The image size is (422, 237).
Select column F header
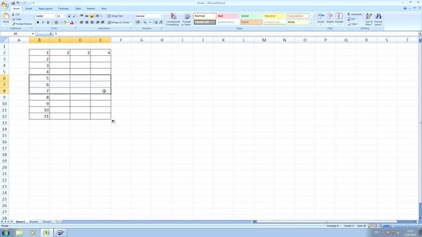click(121, 40)
